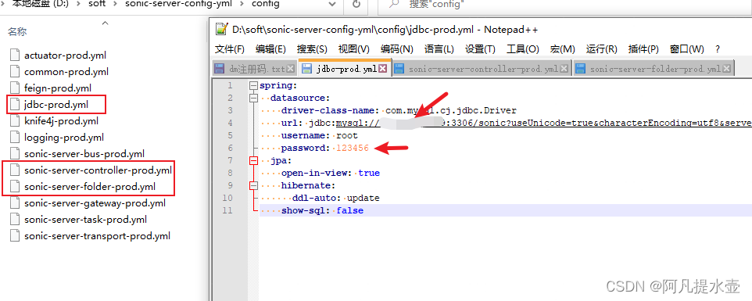Open the 插件(P) menu

point(643,49)
